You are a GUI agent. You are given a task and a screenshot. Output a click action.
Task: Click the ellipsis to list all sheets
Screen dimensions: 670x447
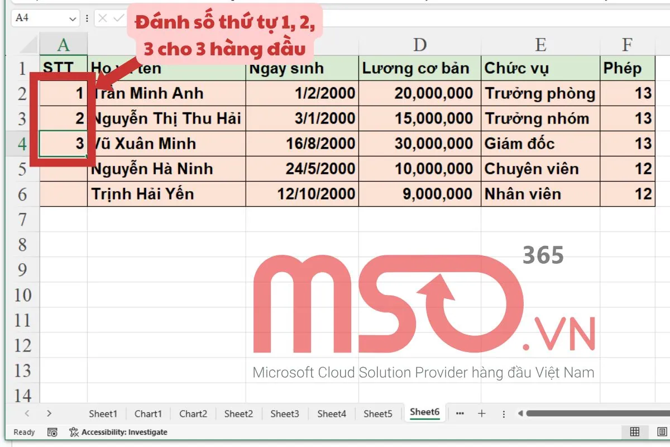coord(460,413)
